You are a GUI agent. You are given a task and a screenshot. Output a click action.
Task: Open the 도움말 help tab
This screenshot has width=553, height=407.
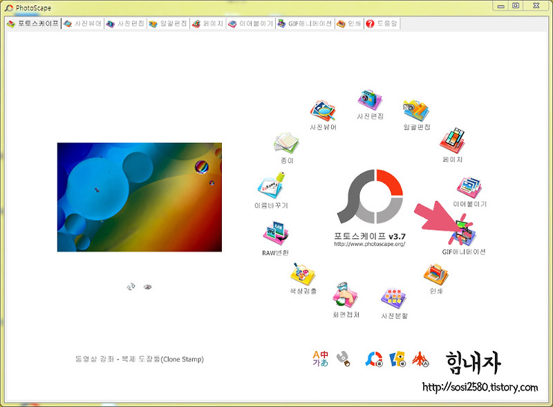point(382,23)
